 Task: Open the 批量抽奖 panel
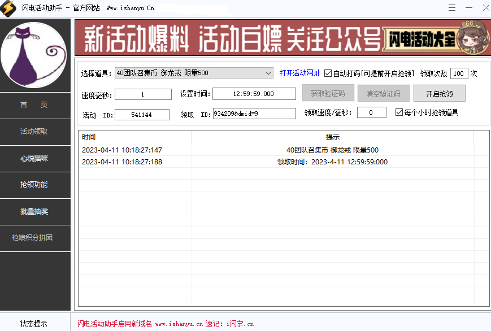[x=35, y=211]
